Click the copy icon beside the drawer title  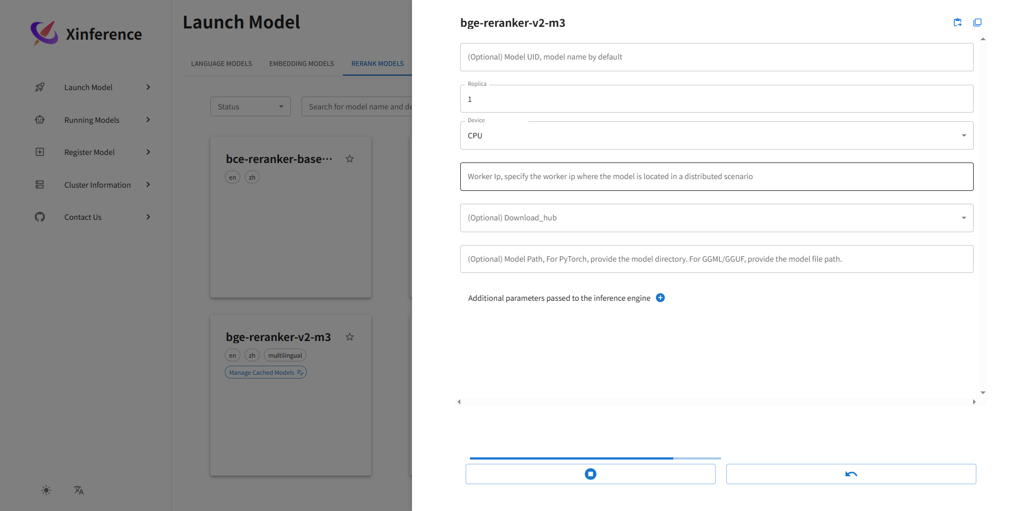tap(977, 23)
